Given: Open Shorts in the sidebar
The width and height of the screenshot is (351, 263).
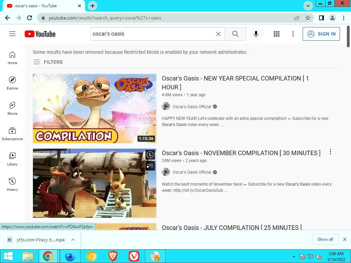Looking at the screenshot, I should 12,109.
